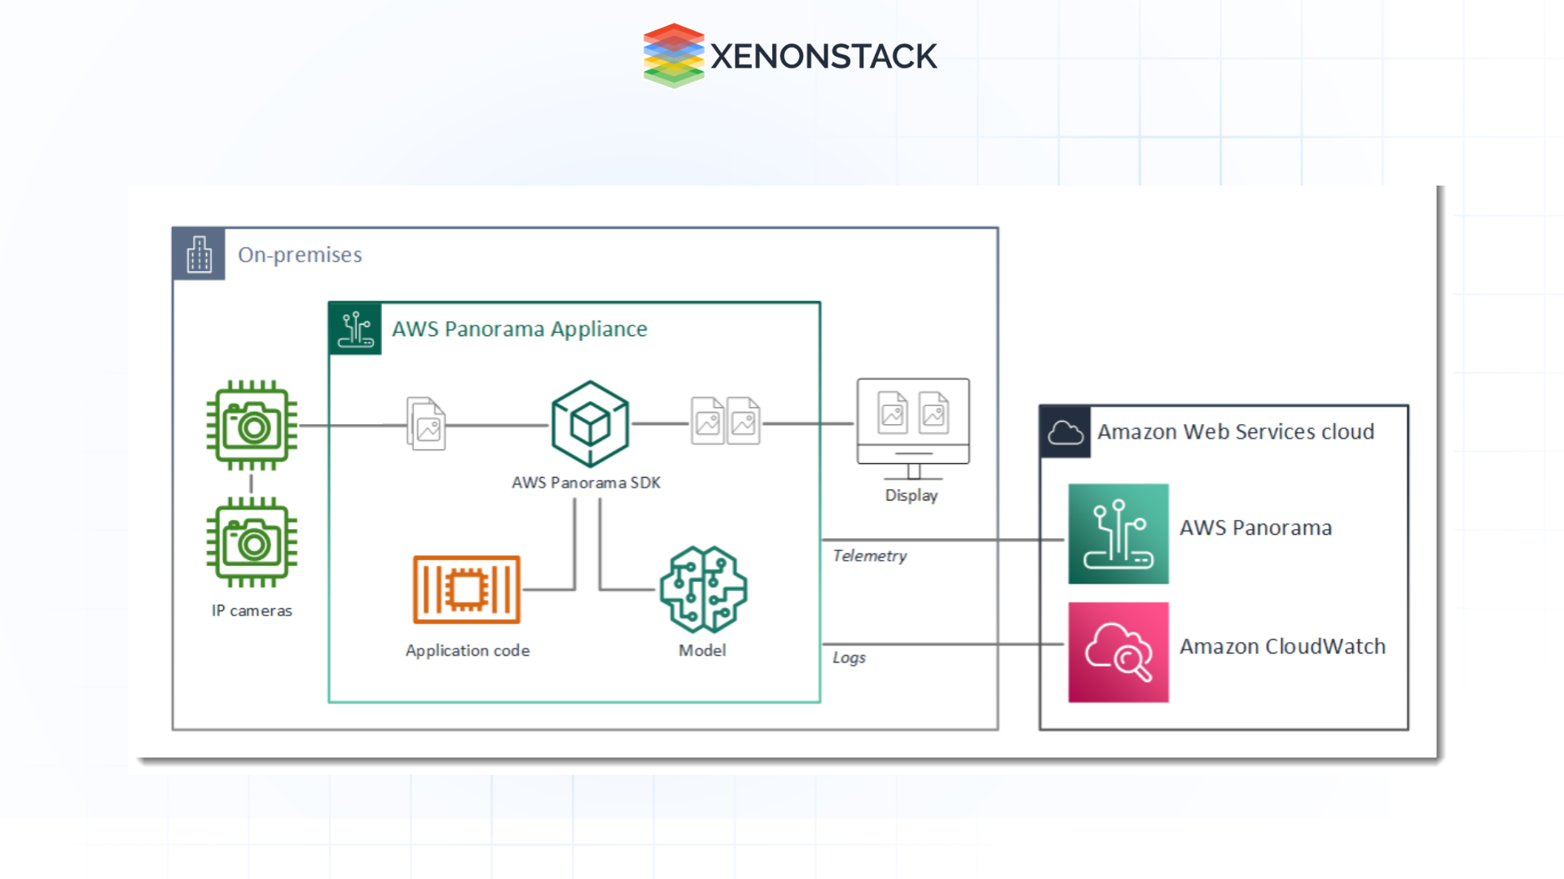Click the On-premises building icon
Image resolution: width=1564 pixels, height=879 pixels.
click(x=198, y=253)
